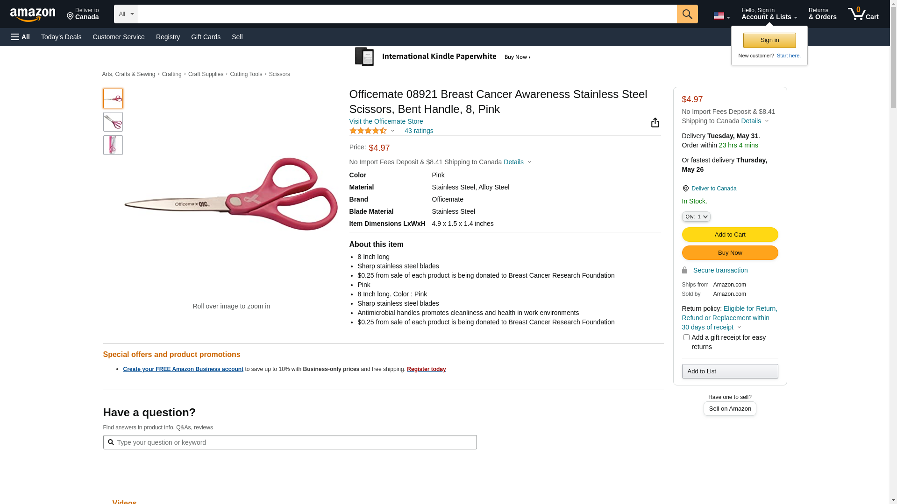This screenshot has height=504, width=897.
Task: Click the star rating icons
Action: (x=368, y=131)
